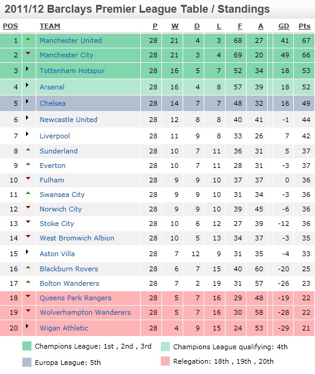Screen dimensions: 315x374
Task: Click red down arrow beside Queens Park Rangers
Action: point(28,296)
